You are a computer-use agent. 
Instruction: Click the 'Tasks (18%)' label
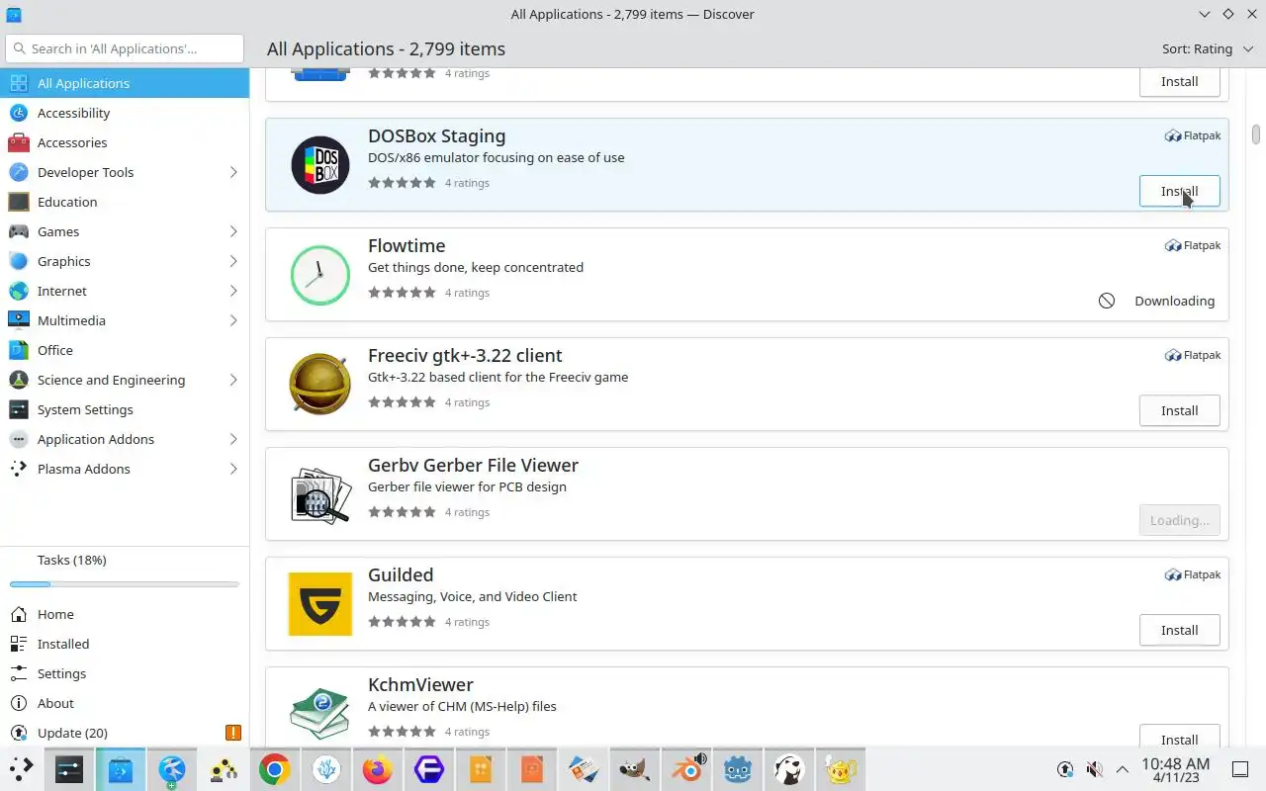(71, 560)
